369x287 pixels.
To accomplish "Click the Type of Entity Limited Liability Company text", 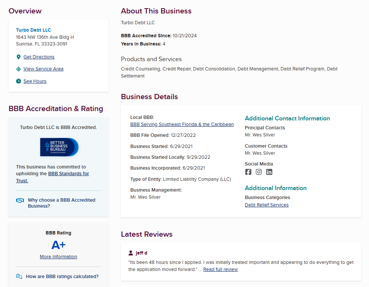I will click(197, 179).
